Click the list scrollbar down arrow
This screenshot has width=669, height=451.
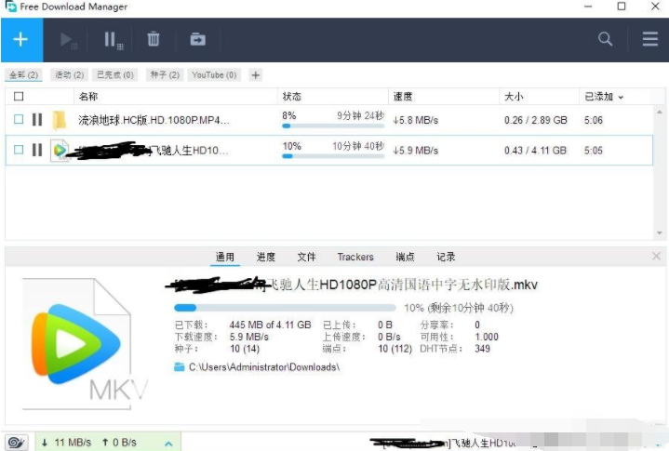click(660, 232)
